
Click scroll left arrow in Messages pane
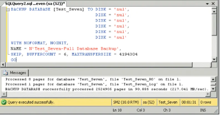pyautogui.click(x=4, y=94)
